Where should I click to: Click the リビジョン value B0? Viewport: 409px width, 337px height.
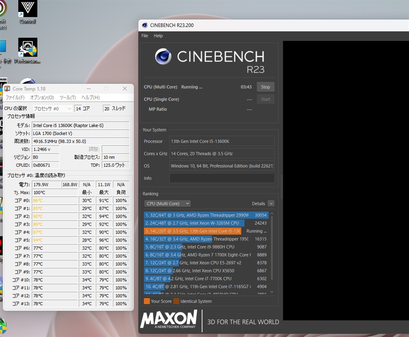(46, 157)
